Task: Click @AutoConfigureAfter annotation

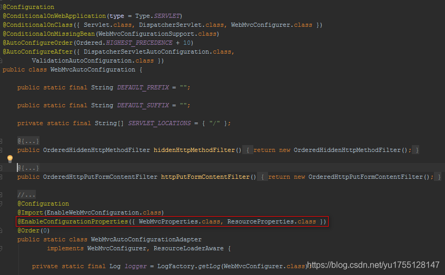Action: 38,52
